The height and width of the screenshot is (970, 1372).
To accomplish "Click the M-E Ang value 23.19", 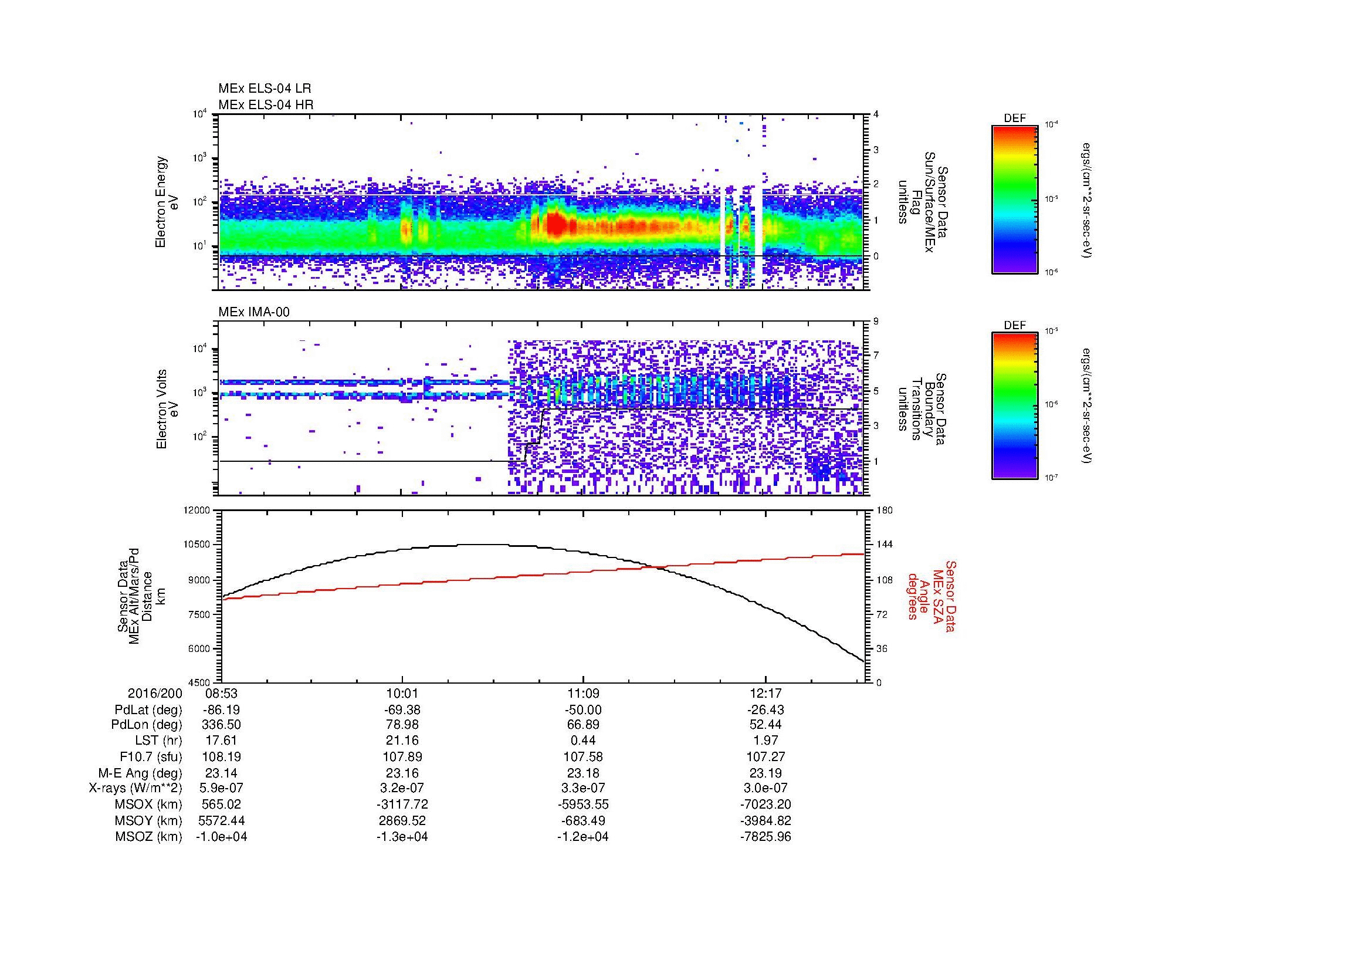I will point(765,773).
